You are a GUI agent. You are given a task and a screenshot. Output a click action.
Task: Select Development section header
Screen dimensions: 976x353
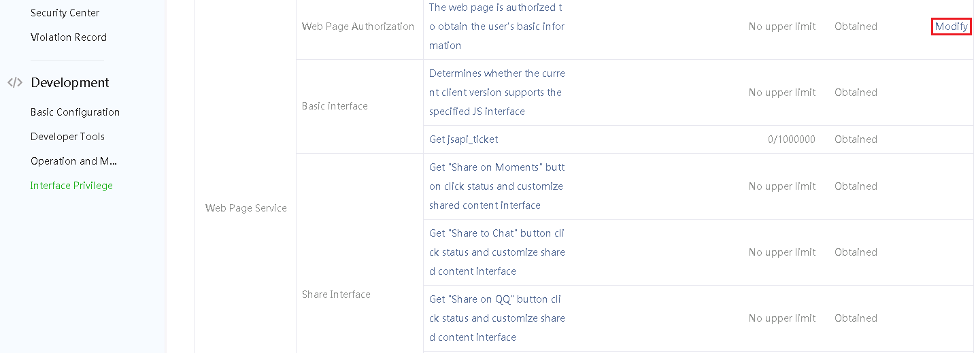click(x=70, y=82)
